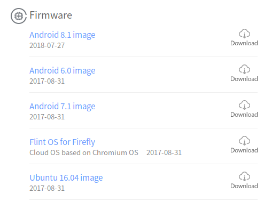The width and height of the screenshot is (264, 202).
Task: Click the Download label beside Android 6.0 image
Action: click(244, 79)
